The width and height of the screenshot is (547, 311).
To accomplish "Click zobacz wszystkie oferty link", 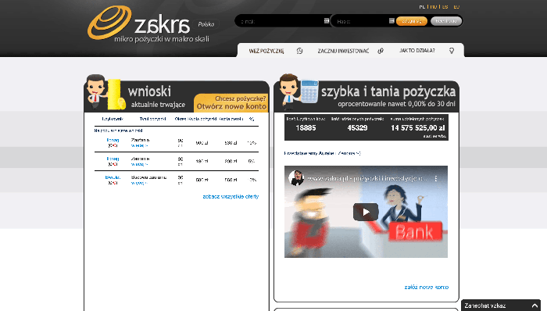I will pos(231,197).
